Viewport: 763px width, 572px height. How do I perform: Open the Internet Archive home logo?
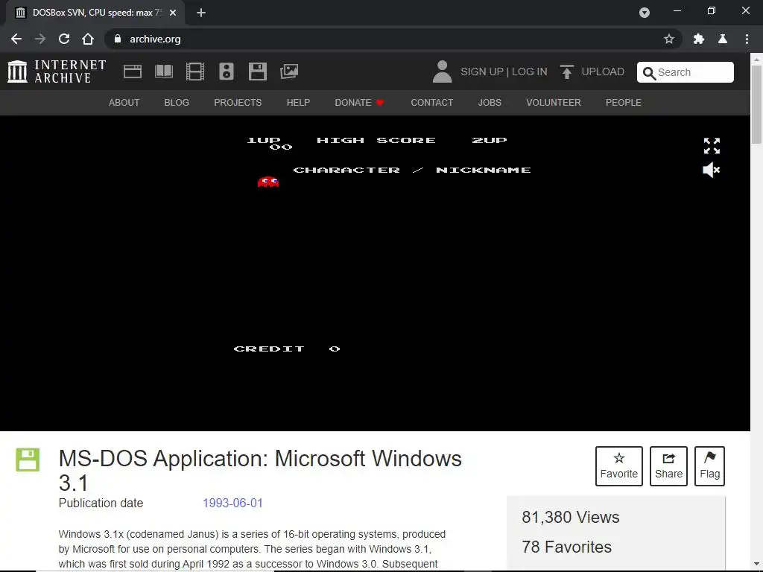57,71
